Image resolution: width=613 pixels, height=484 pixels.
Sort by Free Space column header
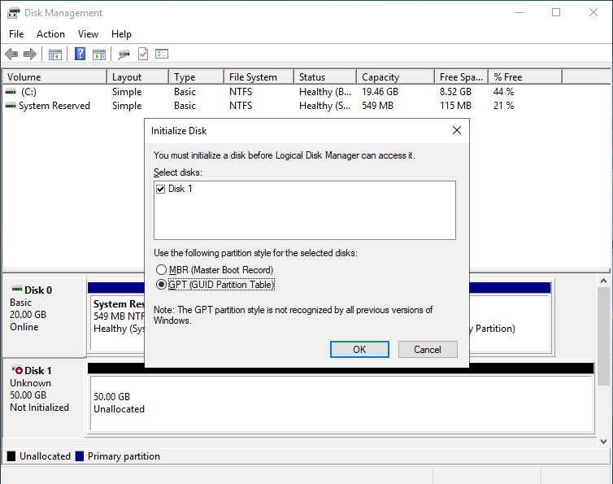462,77
